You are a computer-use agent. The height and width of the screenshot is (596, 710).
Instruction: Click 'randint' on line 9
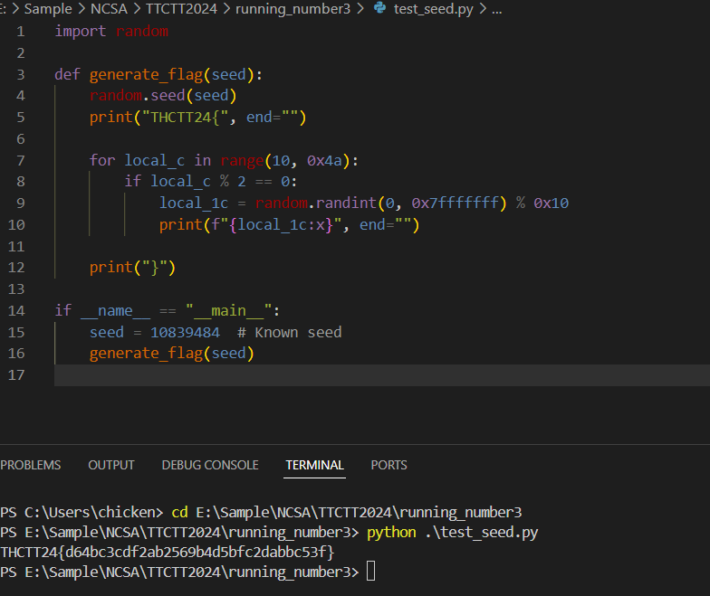click(346, 203)
